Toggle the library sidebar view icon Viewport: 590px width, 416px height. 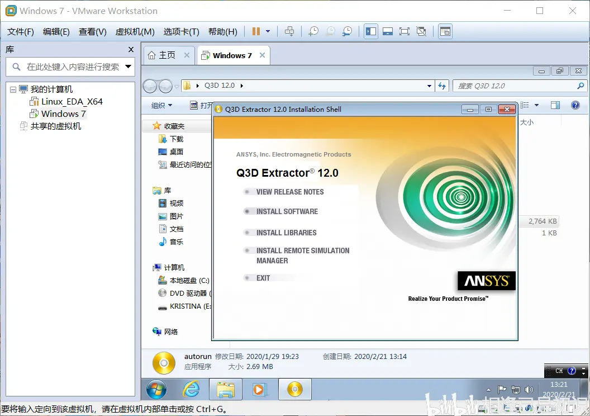(x=371, y=32)
